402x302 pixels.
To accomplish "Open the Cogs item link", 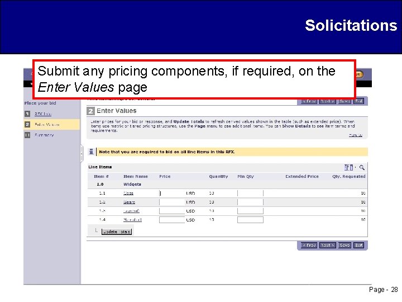I will pyautogui.click(x=128, y=193).
